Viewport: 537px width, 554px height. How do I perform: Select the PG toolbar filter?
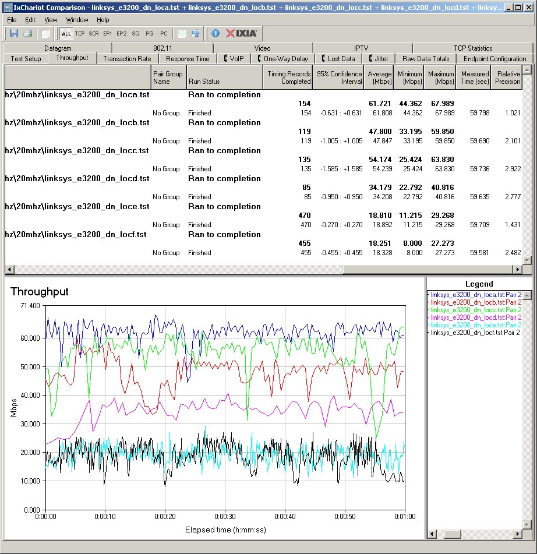point(150,34)
